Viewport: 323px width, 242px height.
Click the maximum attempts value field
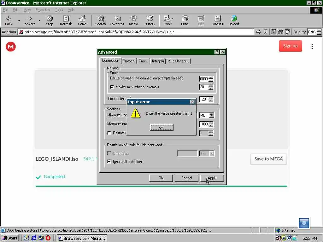click(x=204, y=87)
